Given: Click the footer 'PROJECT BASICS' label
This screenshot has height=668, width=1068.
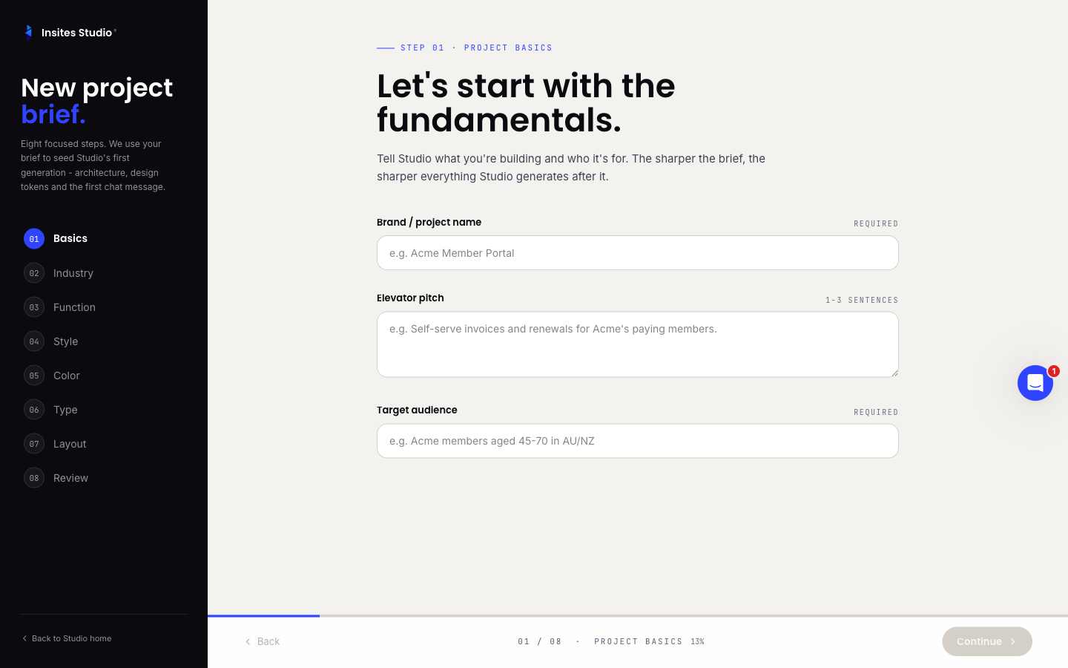Looking at the screenshot, I should coord(639,641).
